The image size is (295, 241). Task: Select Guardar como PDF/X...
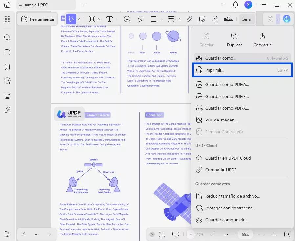(x=242, y=108)
